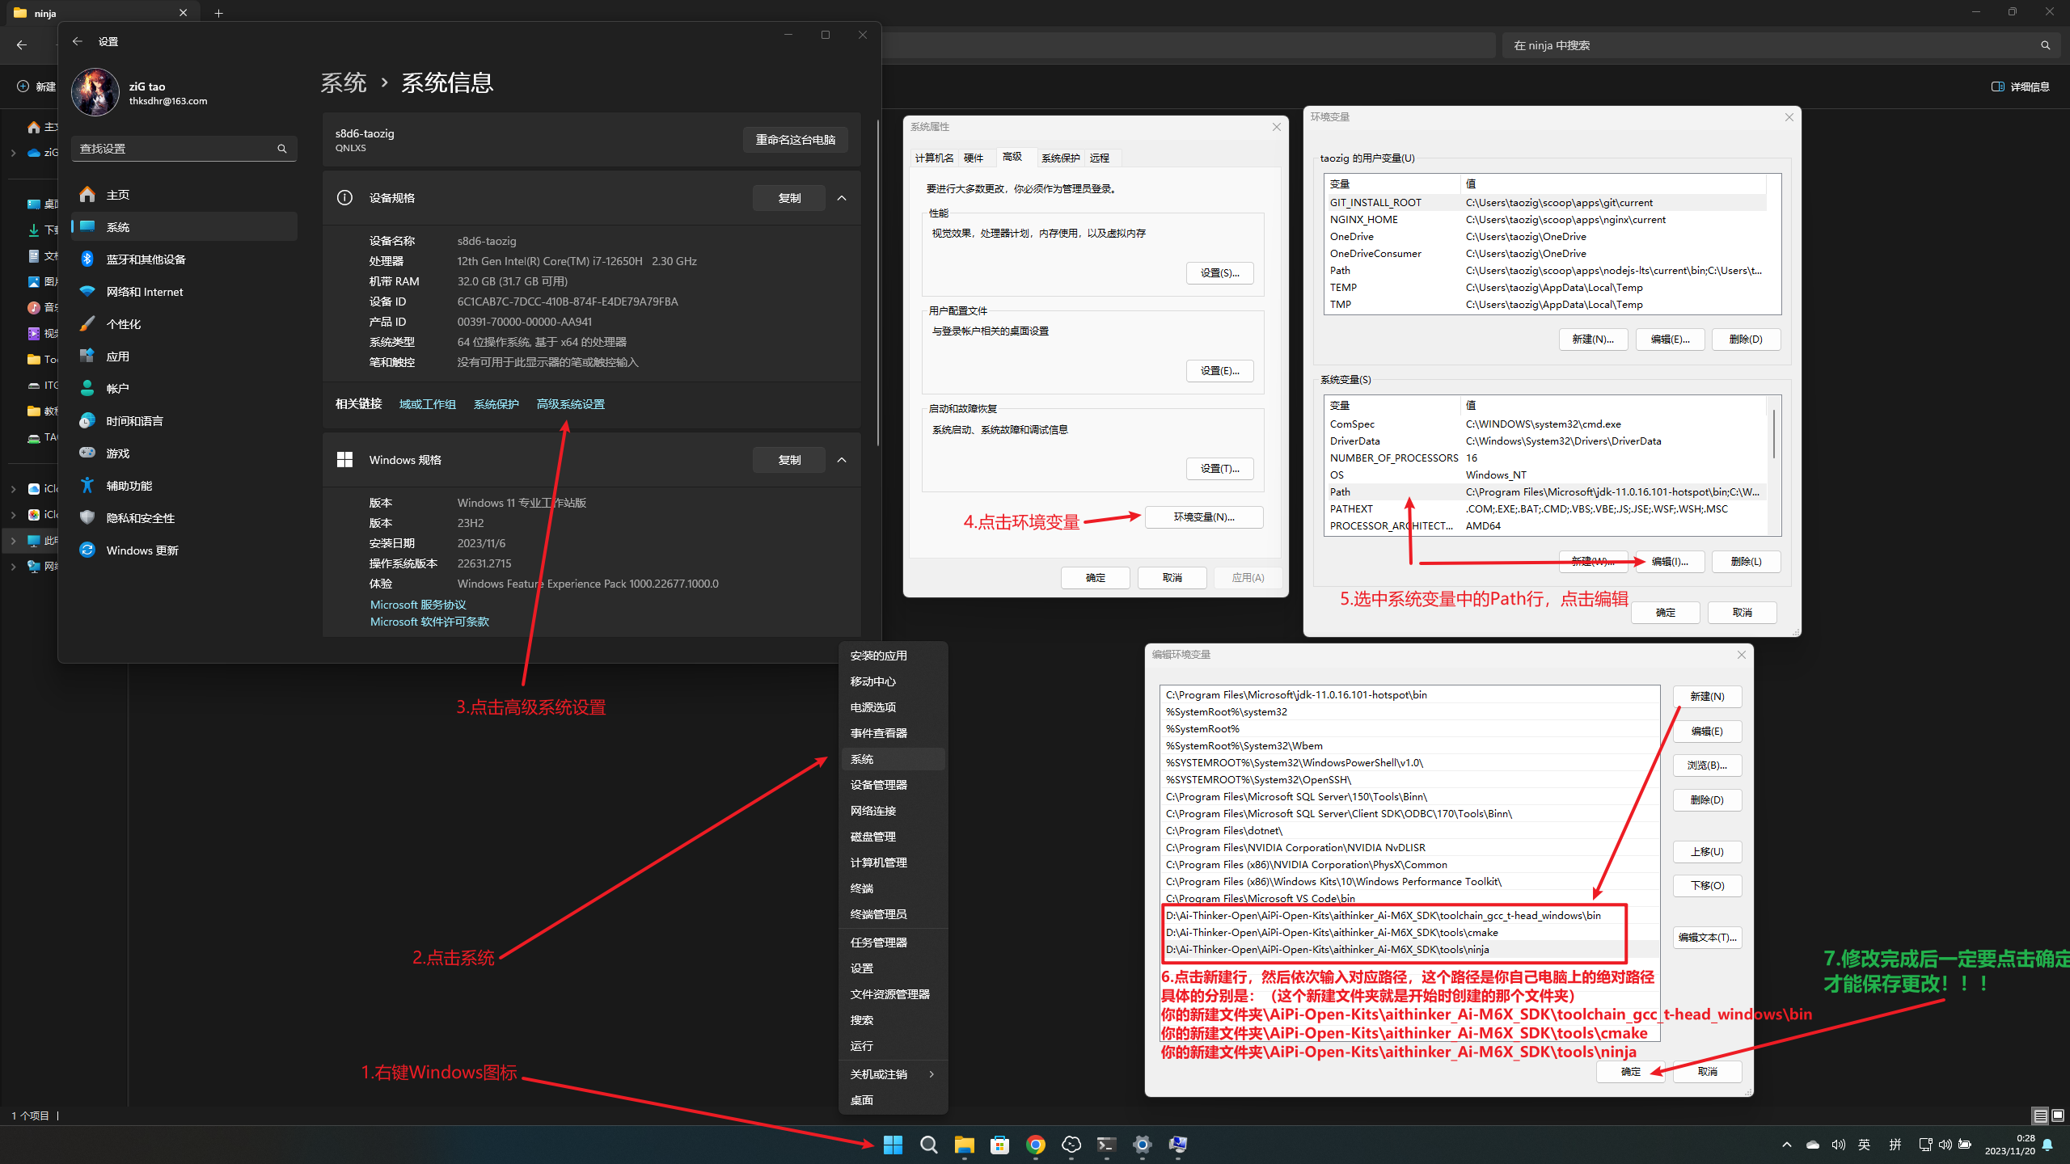Image resolution: width=2070 pixels, height=1164 pixels.
Task: Click the back arrow in the Settings title bar
Action: [x=78, y=41]
